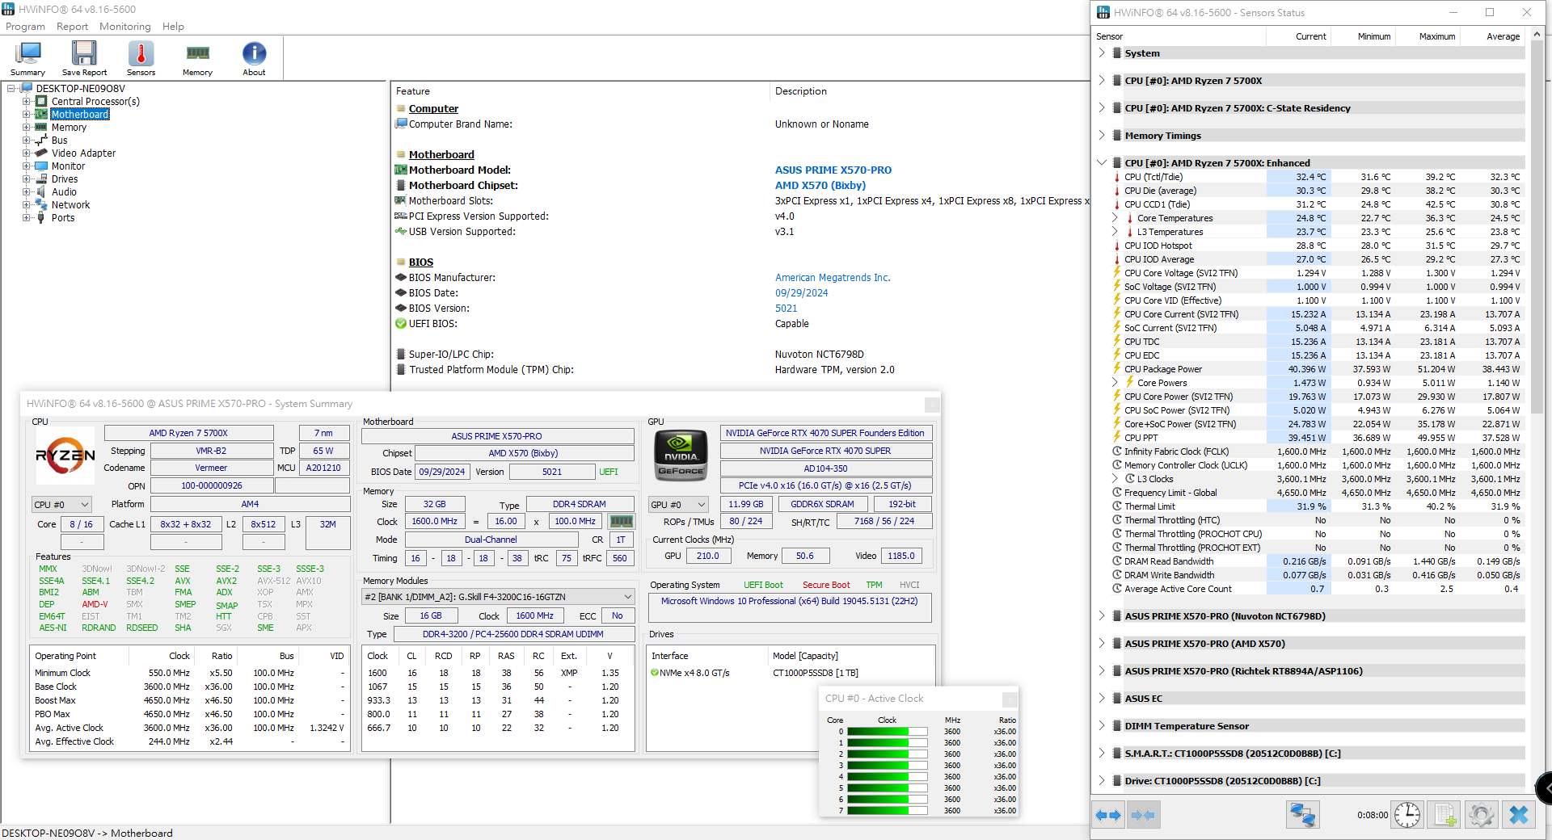This screenshot has width=1552, height=840.
Task: Click the American Megatrends Inc. link
Action: point(833,278)
